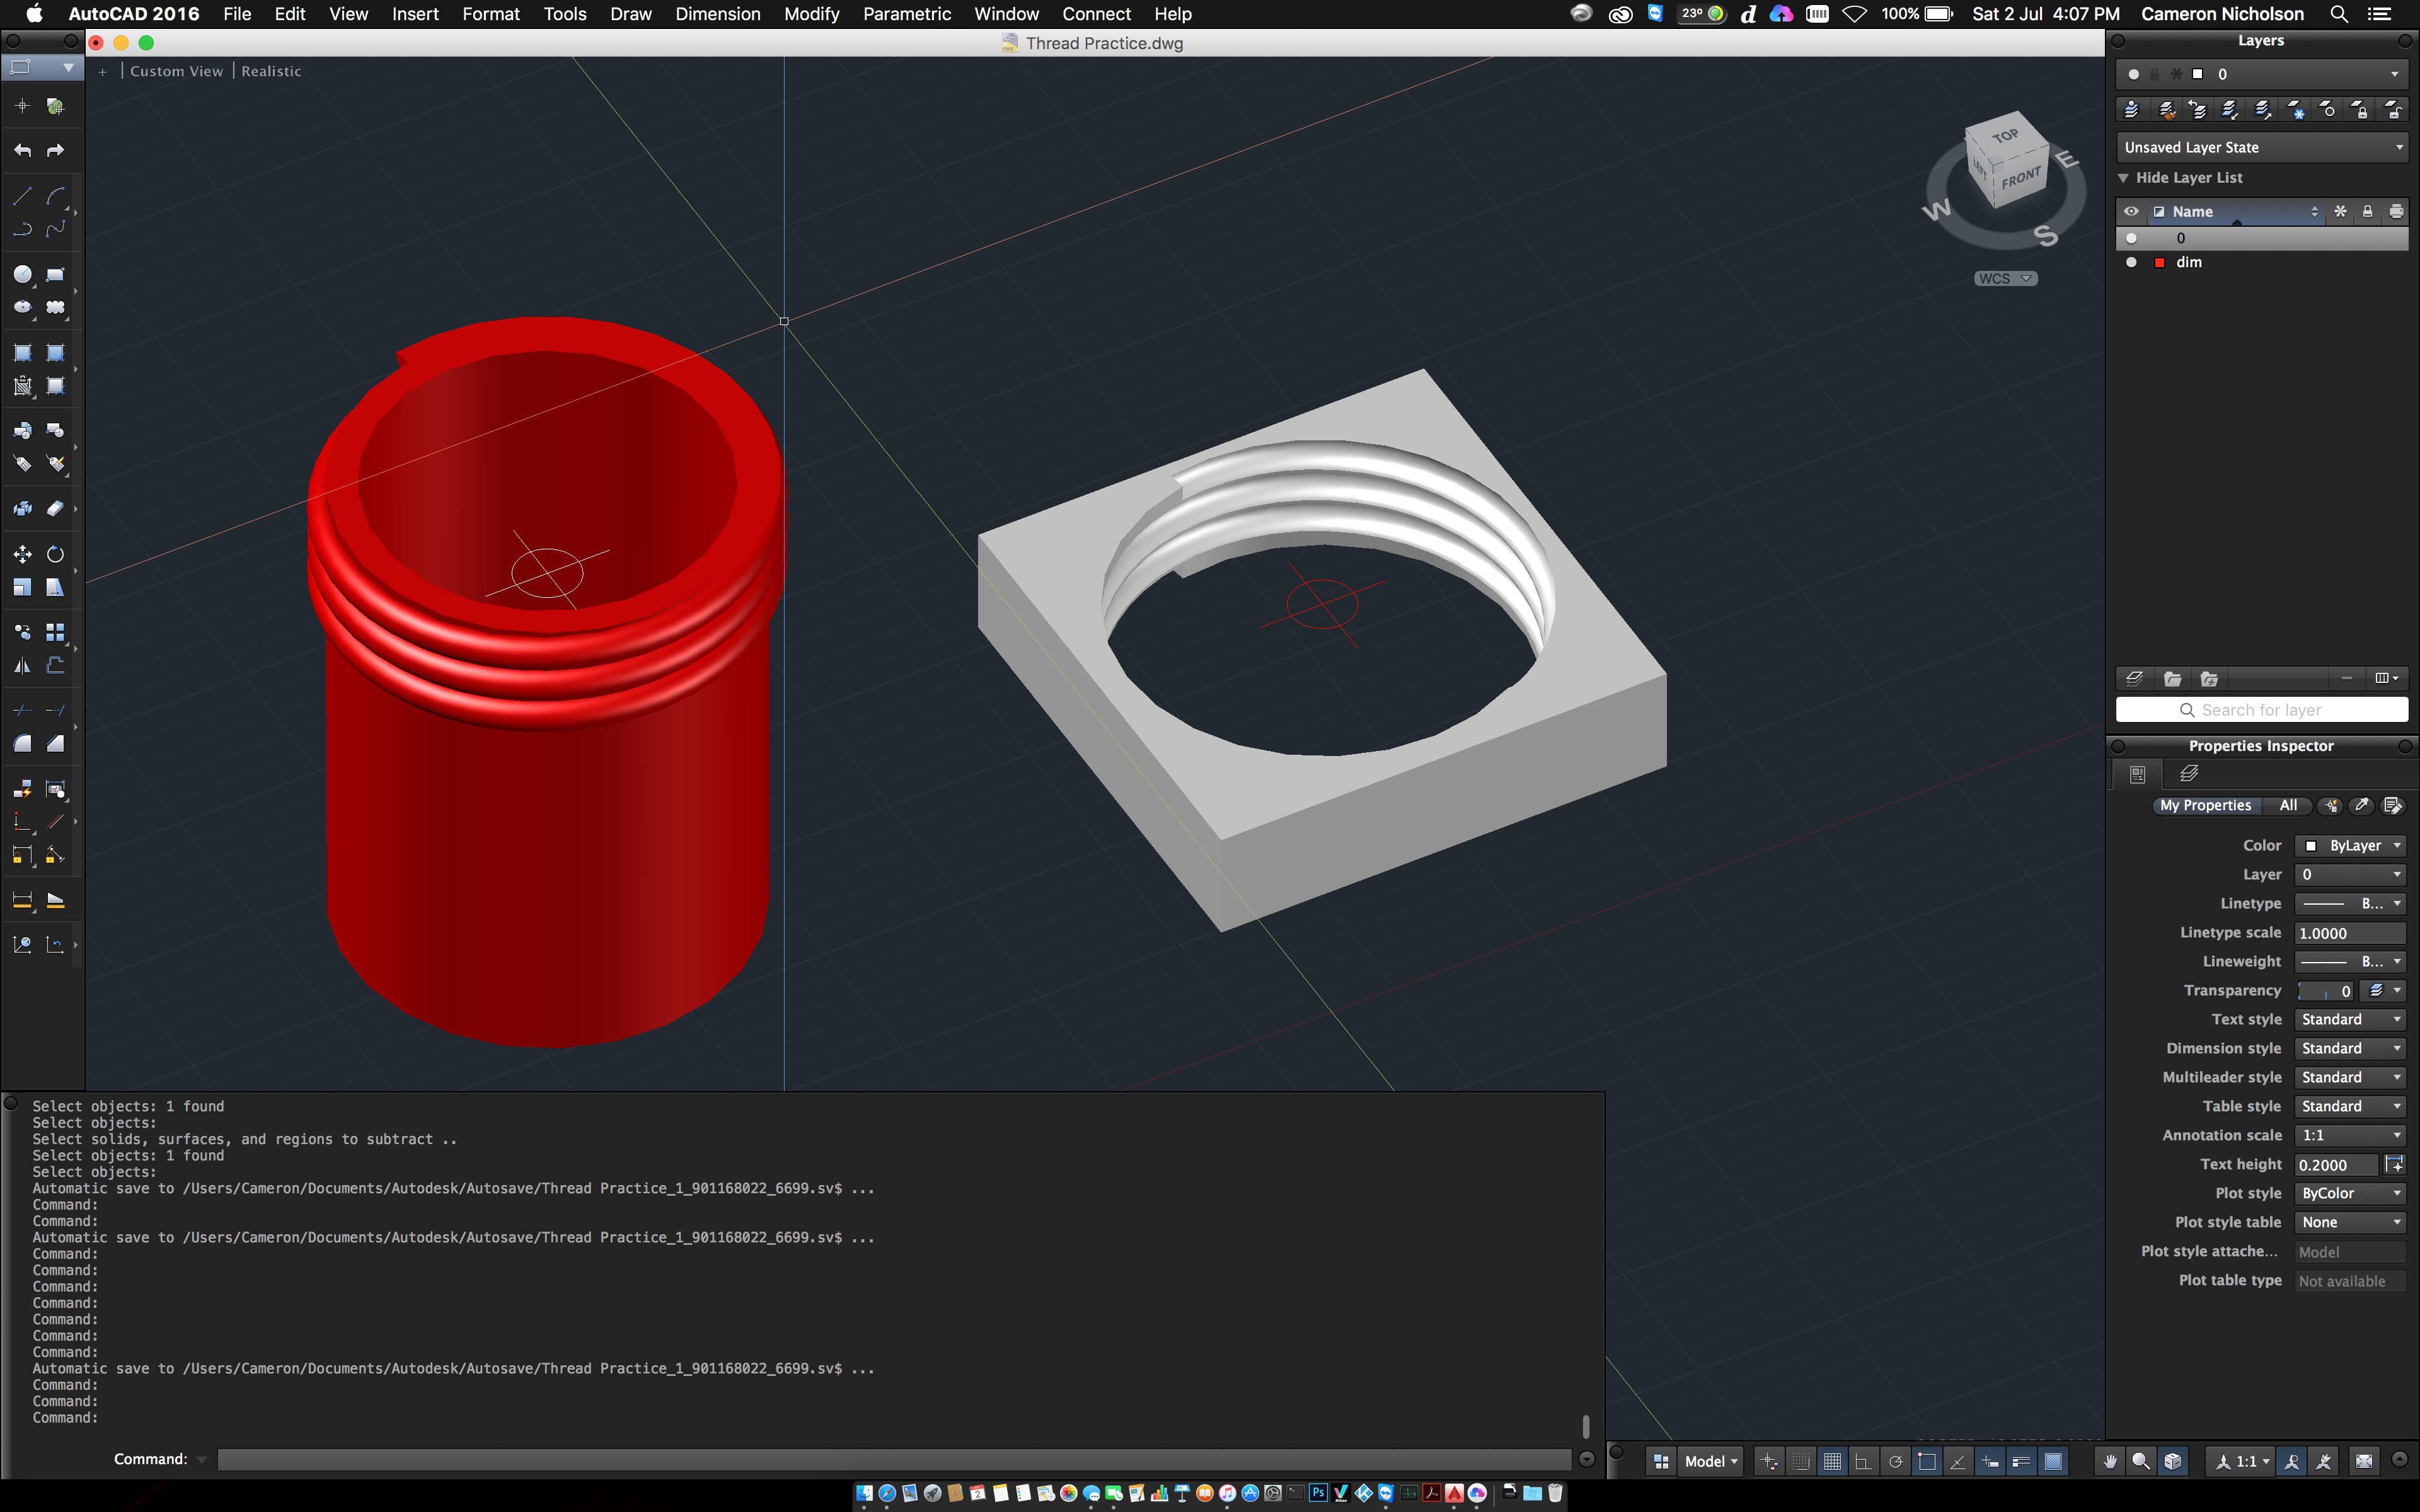Open the Modify menu
The width and height of the screenshot is (2420, 1512).
tap(811, 14)
